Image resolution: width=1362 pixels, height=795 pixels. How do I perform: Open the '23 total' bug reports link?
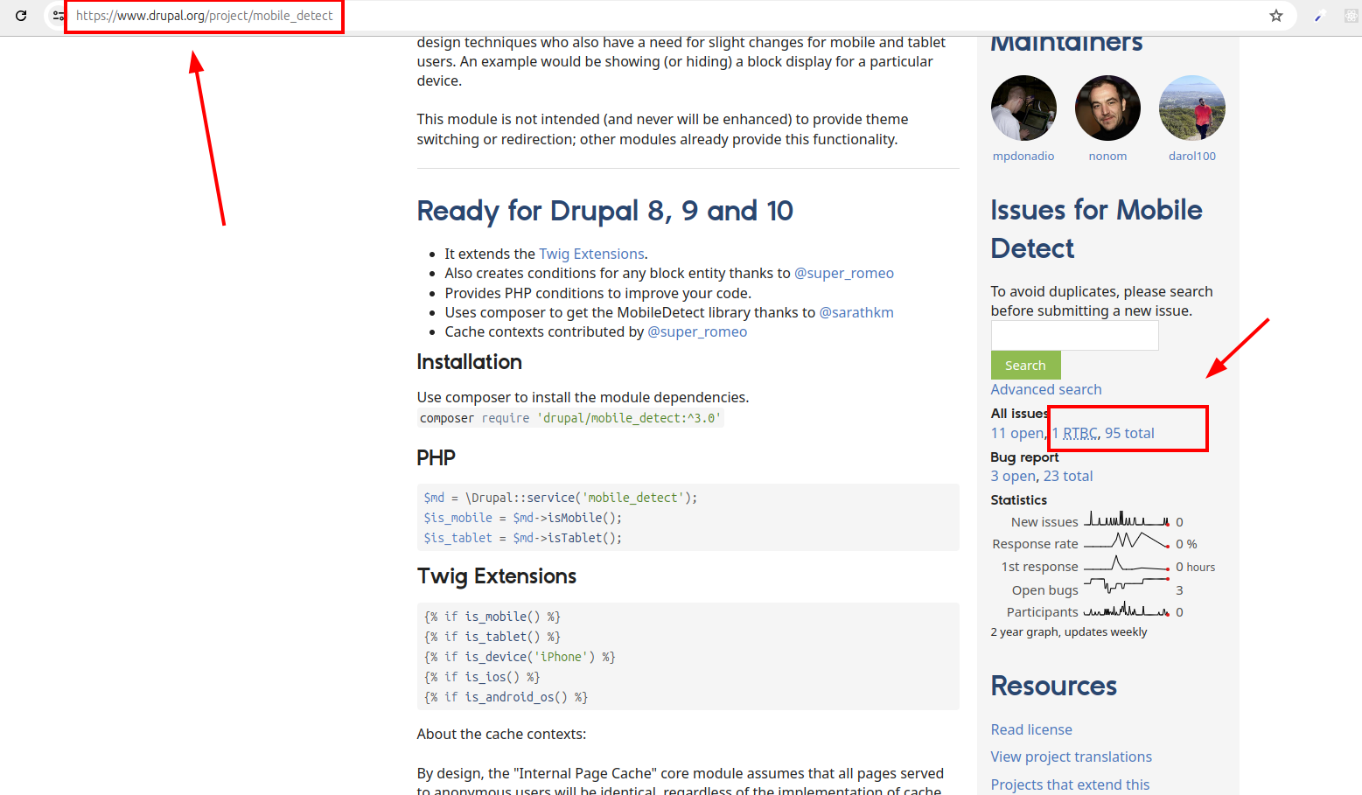pyautogui.click(x=1068, y=477)
